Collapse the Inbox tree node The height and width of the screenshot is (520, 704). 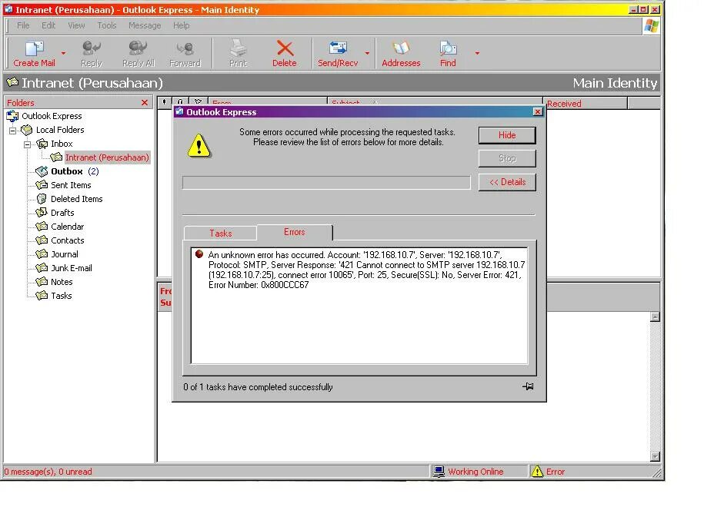27,144
